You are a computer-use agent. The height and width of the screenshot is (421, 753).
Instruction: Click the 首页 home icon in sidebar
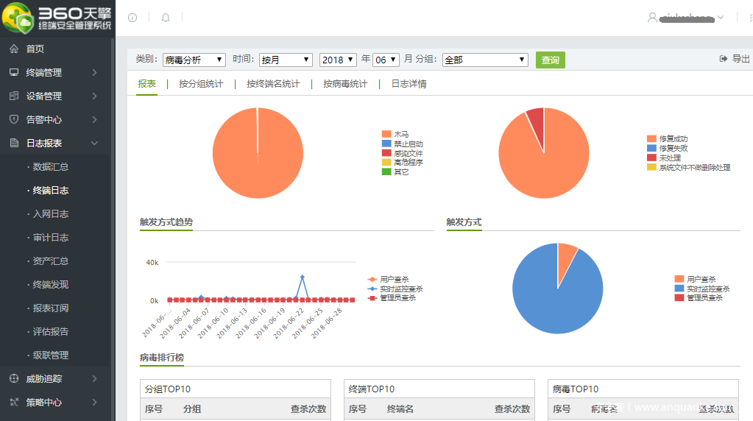pyautogui.click(x=13, y=49)
